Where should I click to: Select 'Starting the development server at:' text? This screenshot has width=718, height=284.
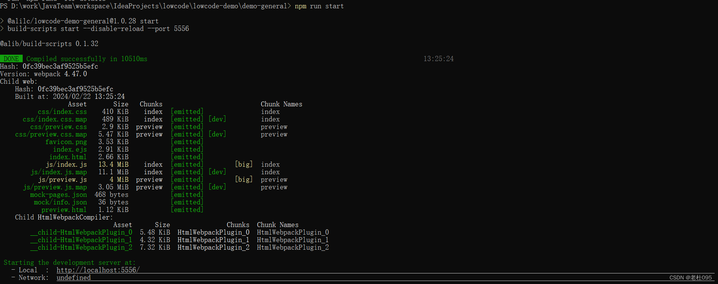tap(70, 263)
